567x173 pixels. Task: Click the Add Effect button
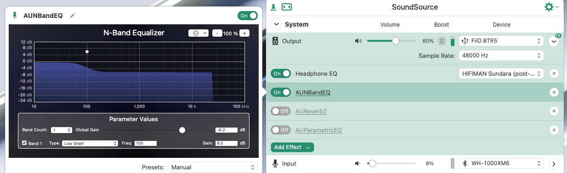click(292, 147)
